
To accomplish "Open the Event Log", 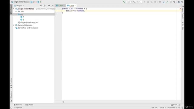I will click(x=176, y=105).
